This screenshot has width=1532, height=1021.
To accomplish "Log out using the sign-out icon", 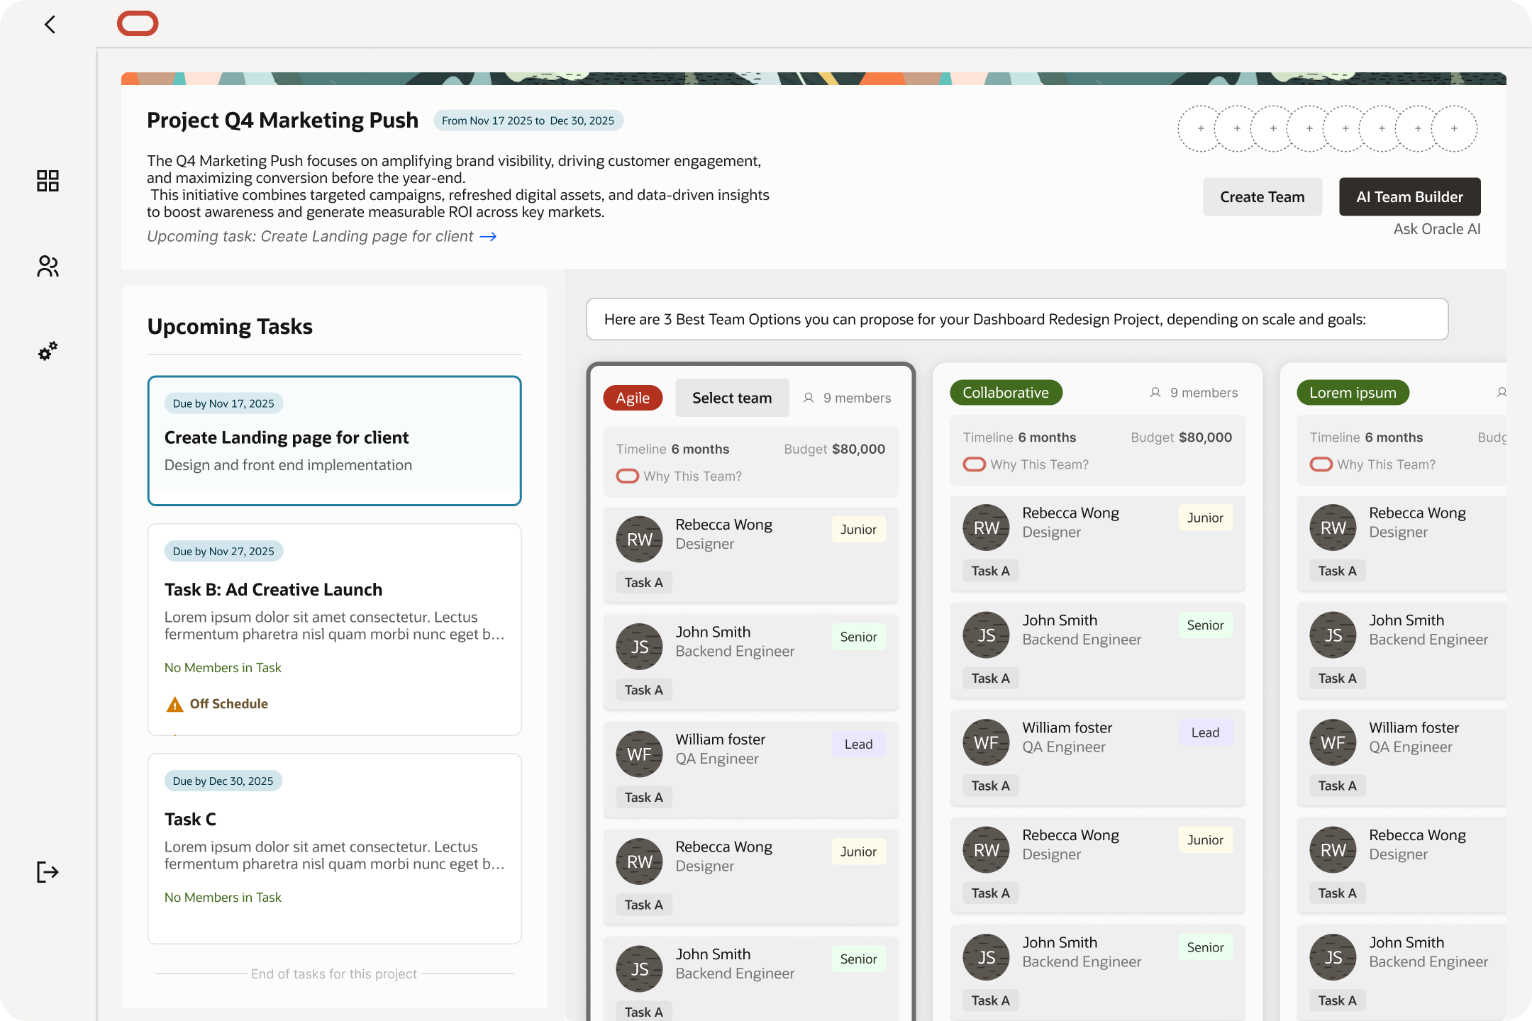I will 48,872.
